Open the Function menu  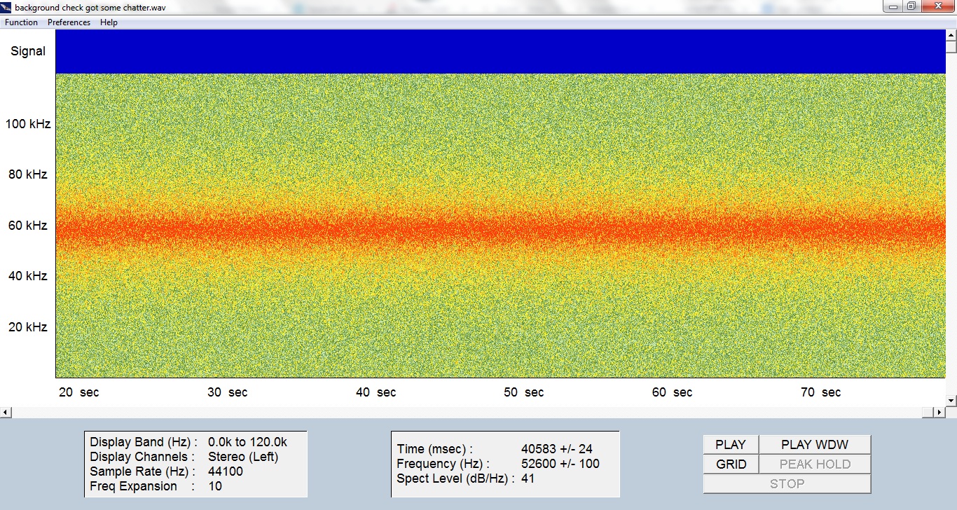[x=21, y=22]
